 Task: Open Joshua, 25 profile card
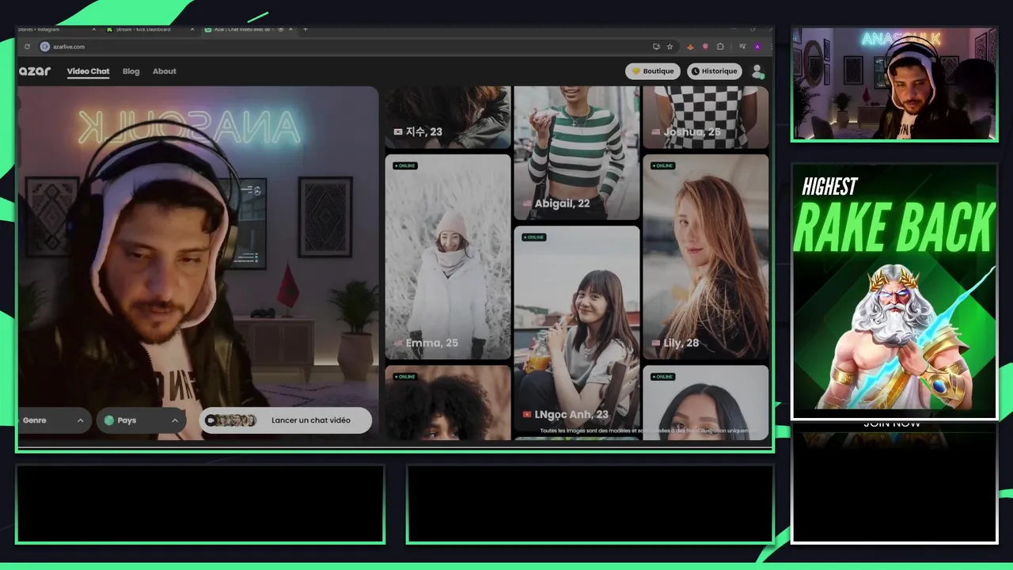(x=705, y=117)
